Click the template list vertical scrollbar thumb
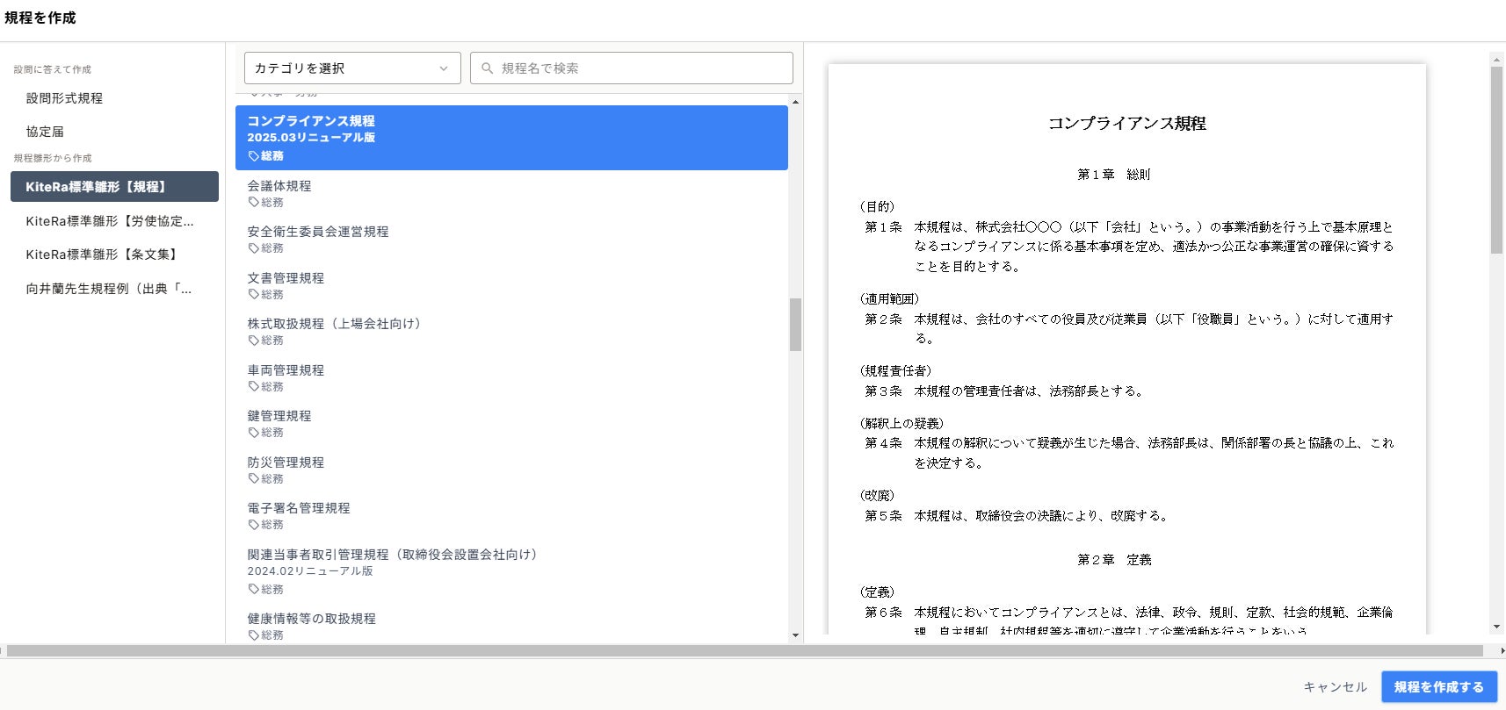This screenshot has width=1506, height=710. coord(795,325)
